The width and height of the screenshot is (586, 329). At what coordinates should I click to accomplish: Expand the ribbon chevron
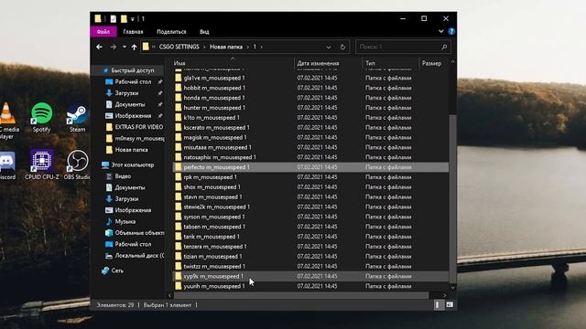441,32
